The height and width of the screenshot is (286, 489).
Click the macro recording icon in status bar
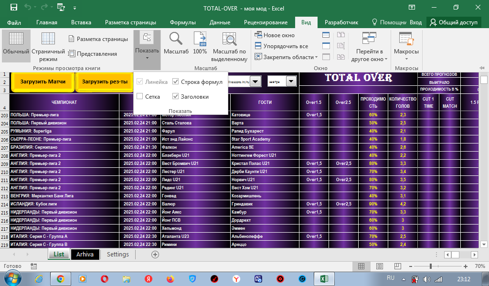pos(34,266)
